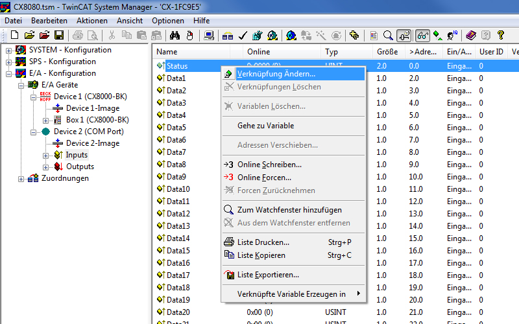Select Gehe zu Variable menu entry

click(294, 126)
